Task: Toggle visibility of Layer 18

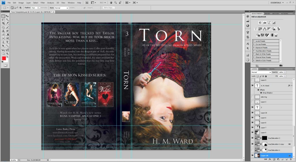Action: 252,155
